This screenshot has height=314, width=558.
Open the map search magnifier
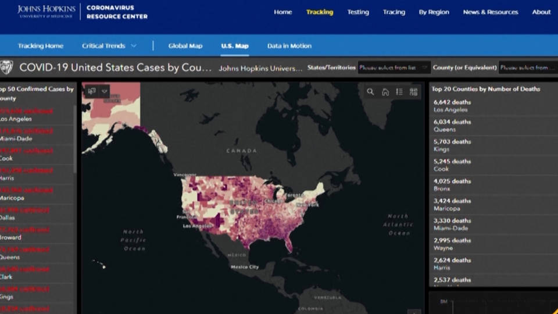tap(370, 92)
